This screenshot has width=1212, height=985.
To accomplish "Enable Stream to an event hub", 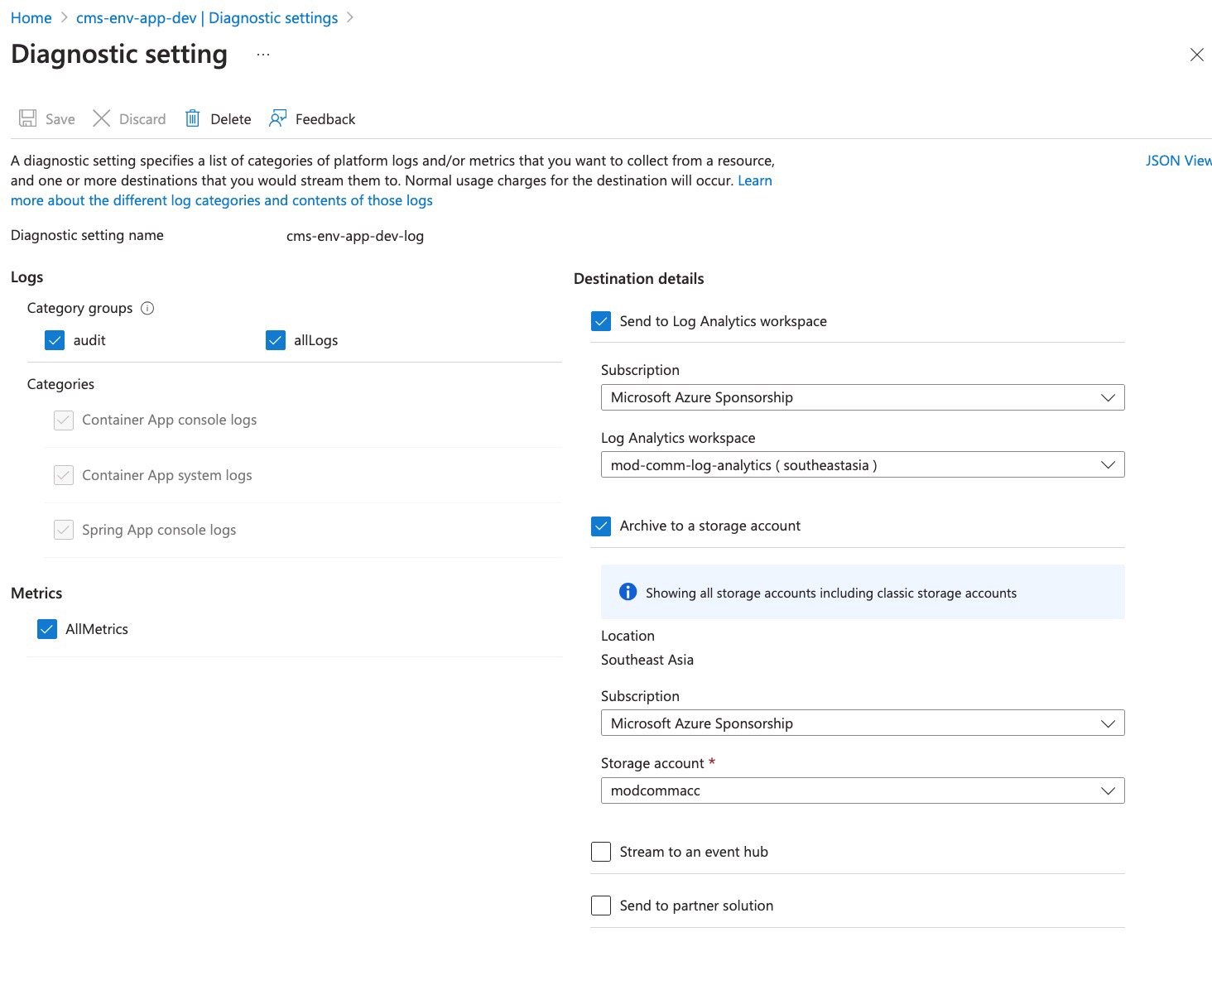I will pyautogui.click(x=601, y=852).
